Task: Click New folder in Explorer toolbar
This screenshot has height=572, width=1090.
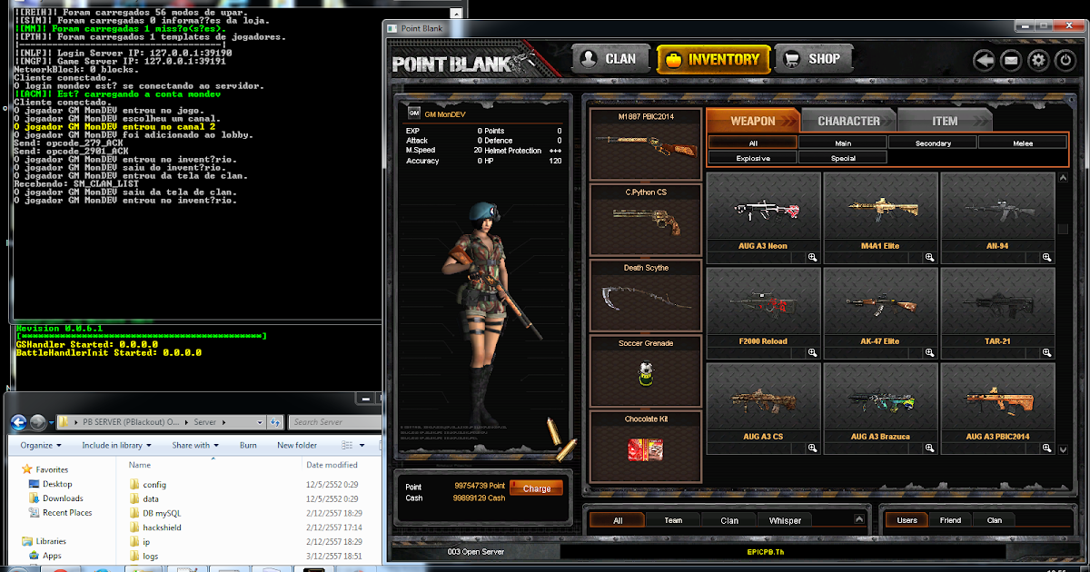Action: click(x=297, y=445)
